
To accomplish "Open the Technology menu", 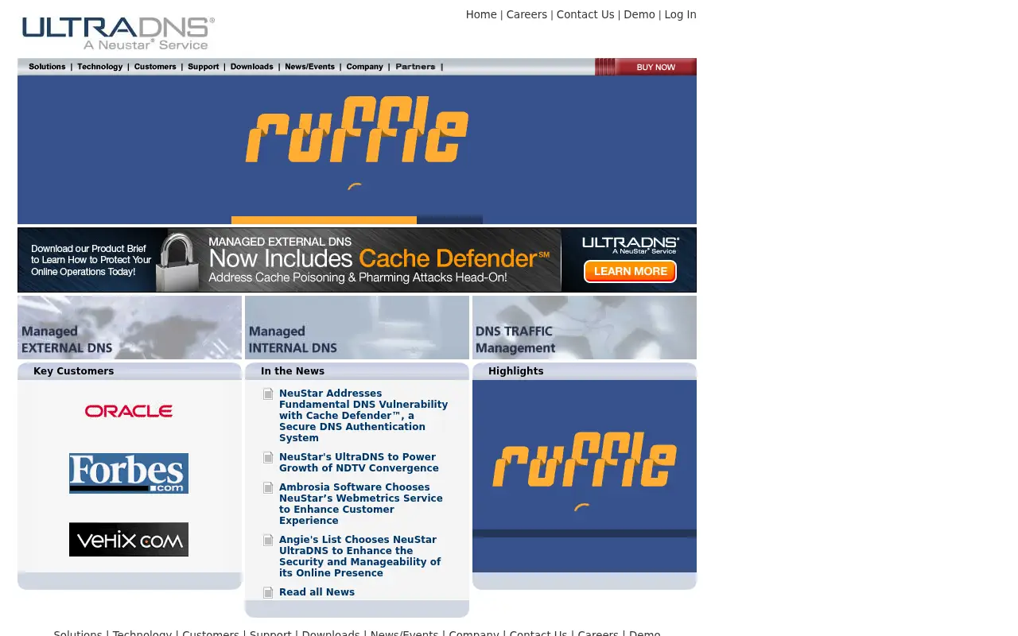I will click(x=100, y=67).
